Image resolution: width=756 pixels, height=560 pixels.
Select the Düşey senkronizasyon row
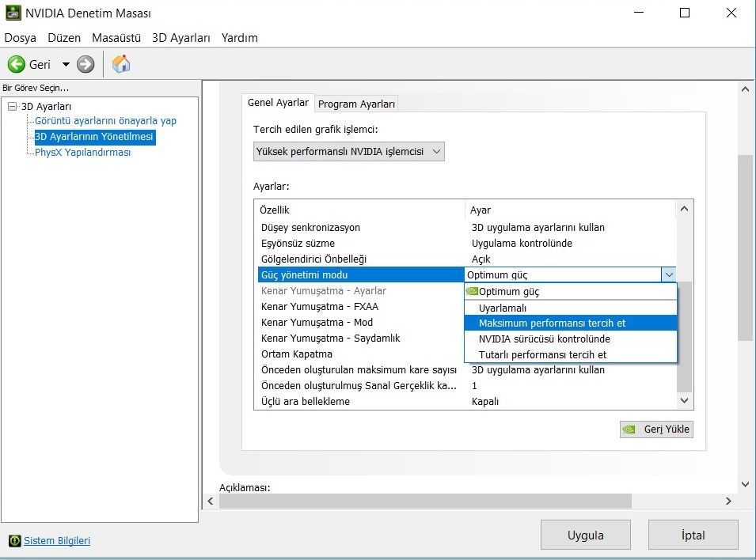click(x=467, y=228)
